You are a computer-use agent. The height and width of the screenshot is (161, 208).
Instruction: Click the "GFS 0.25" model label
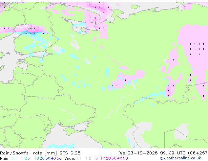point(70,153)
